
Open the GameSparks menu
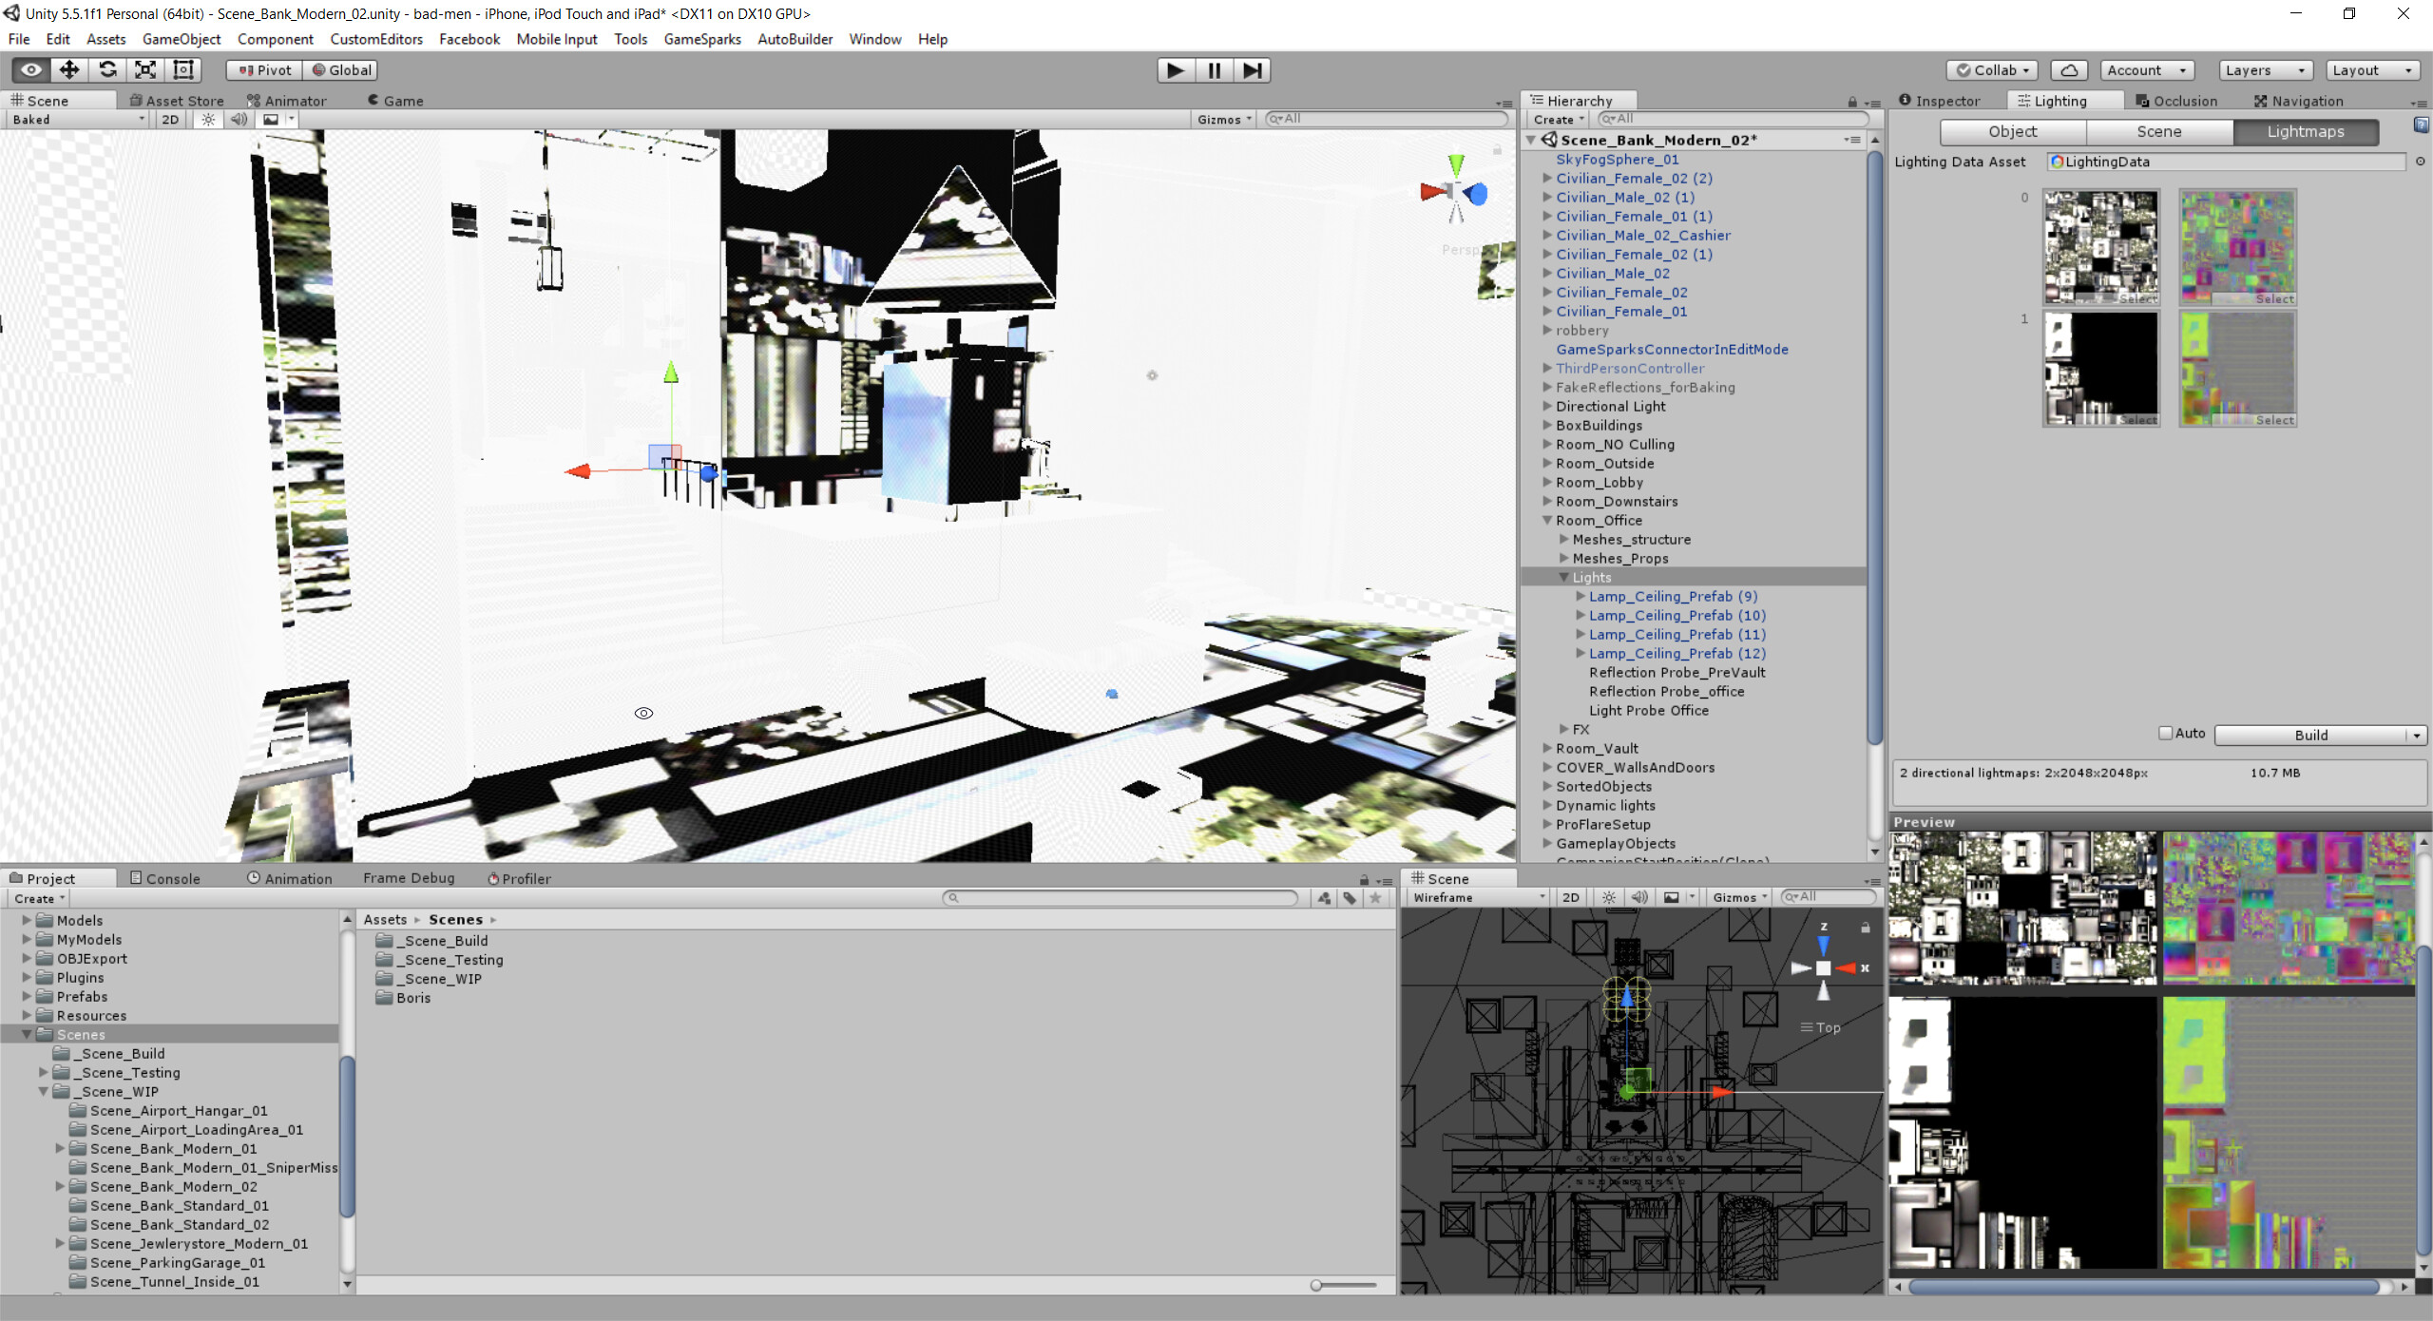click(x=702, y=39)
